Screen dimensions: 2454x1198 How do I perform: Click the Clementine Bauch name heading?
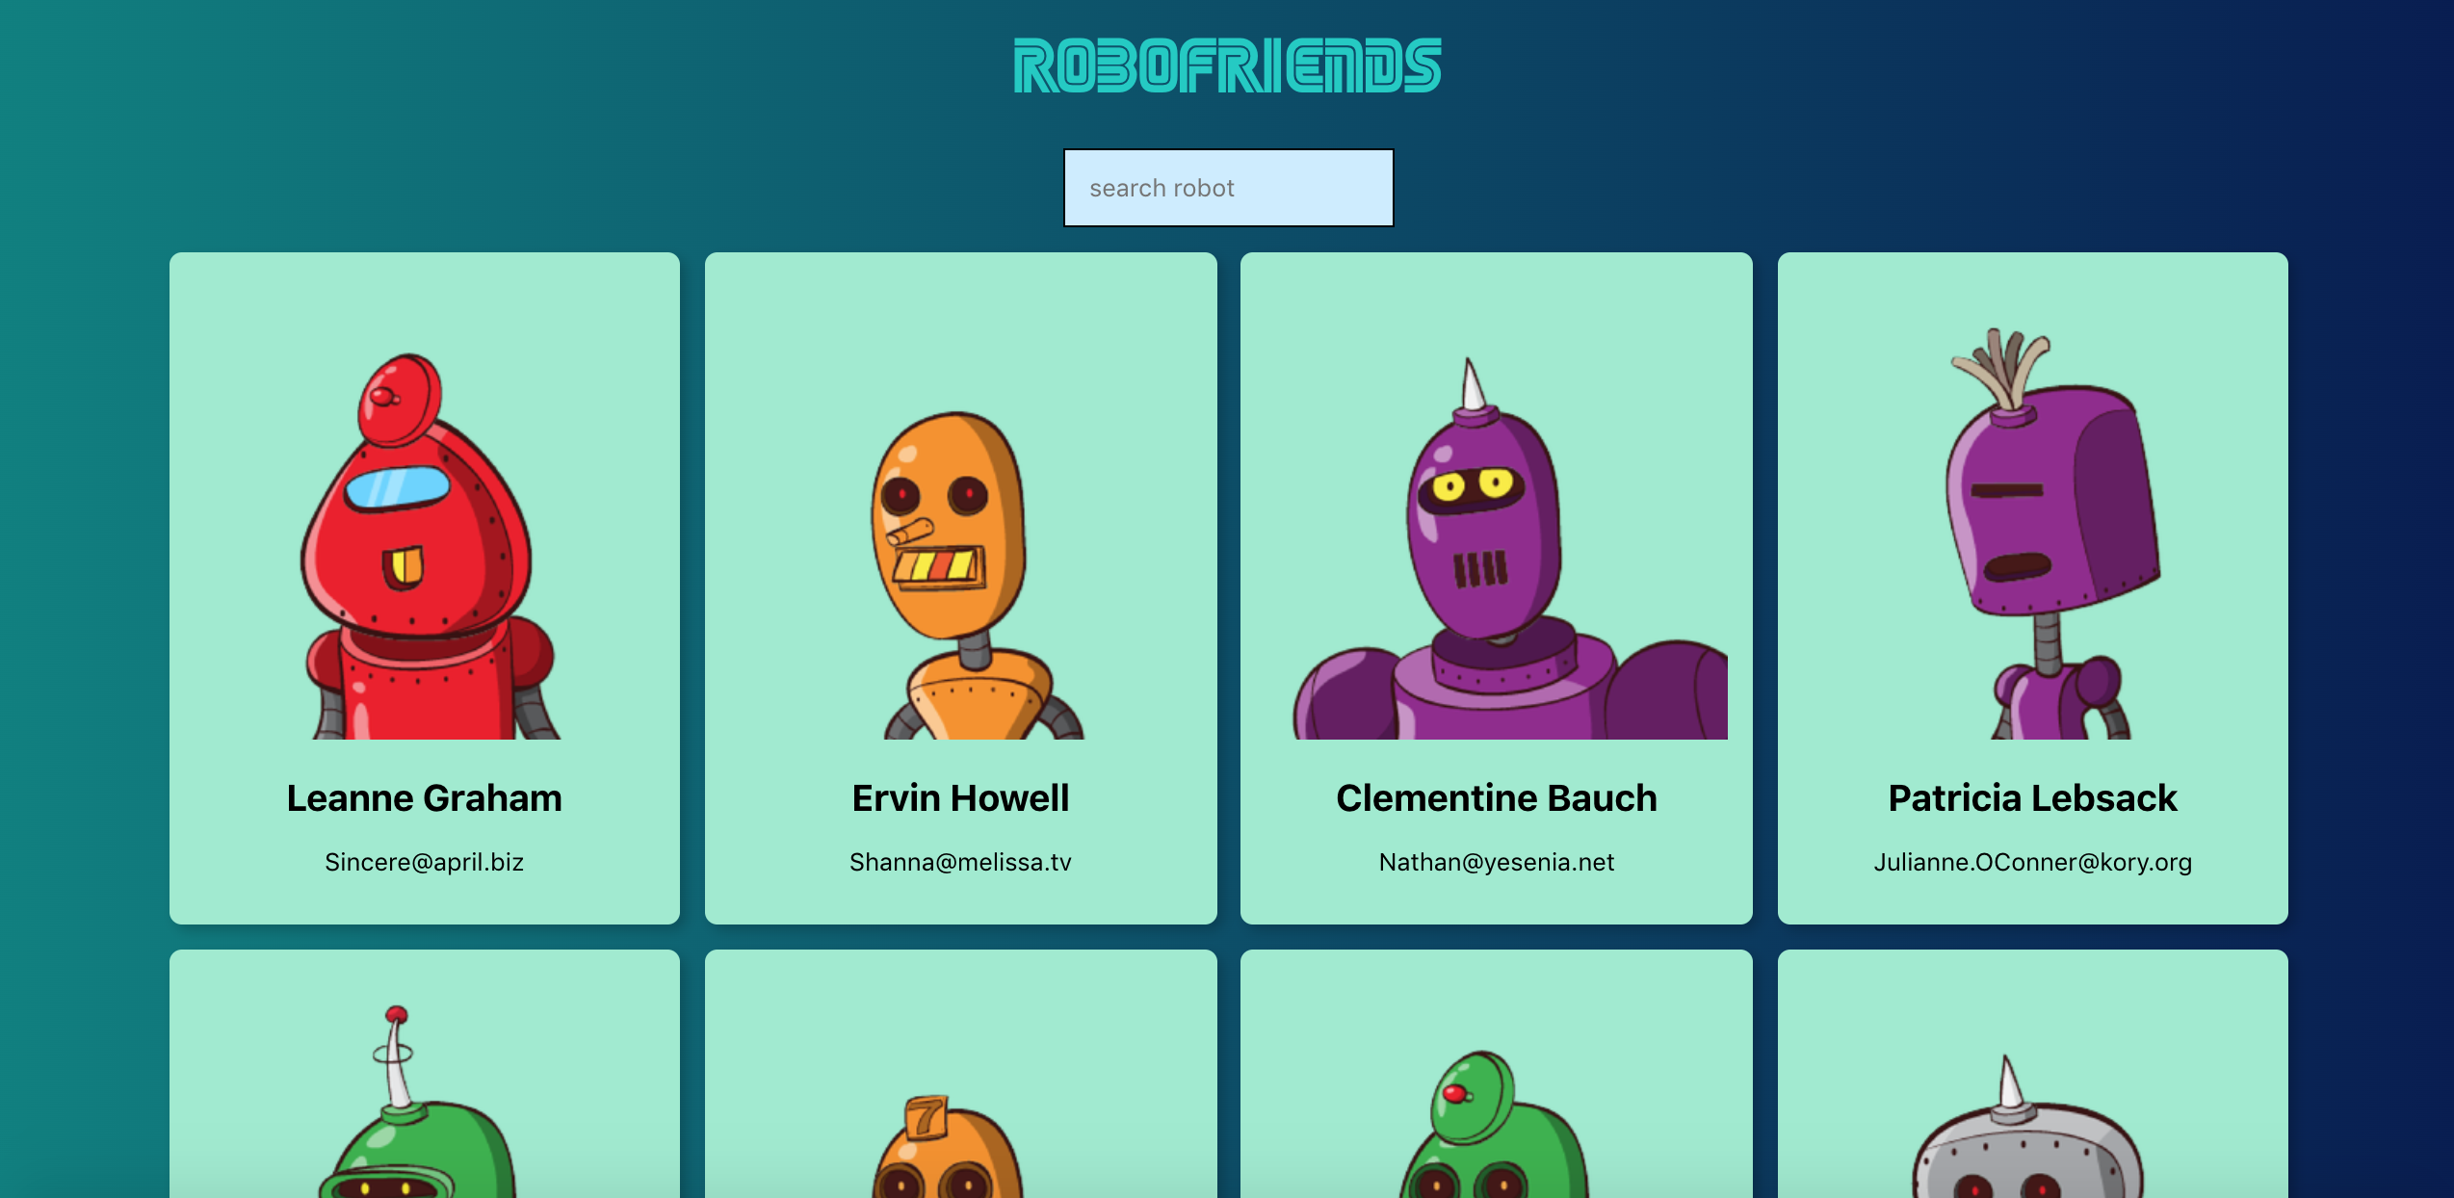[1497, 798]
